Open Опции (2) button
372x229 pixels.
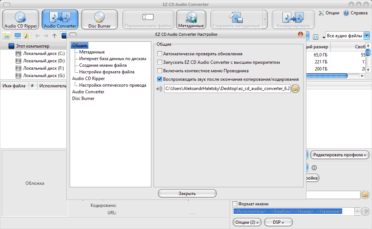click(x=247, y=222)
